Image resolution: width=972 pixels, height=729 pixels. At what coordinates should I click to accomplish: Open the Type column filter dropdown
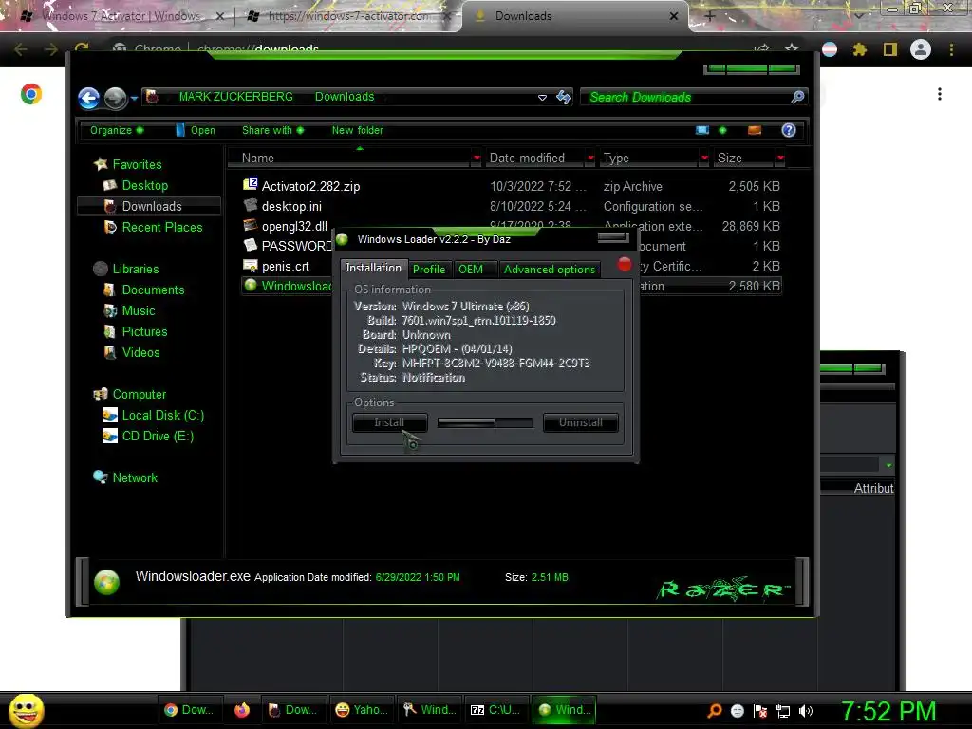tap(704, 159)
